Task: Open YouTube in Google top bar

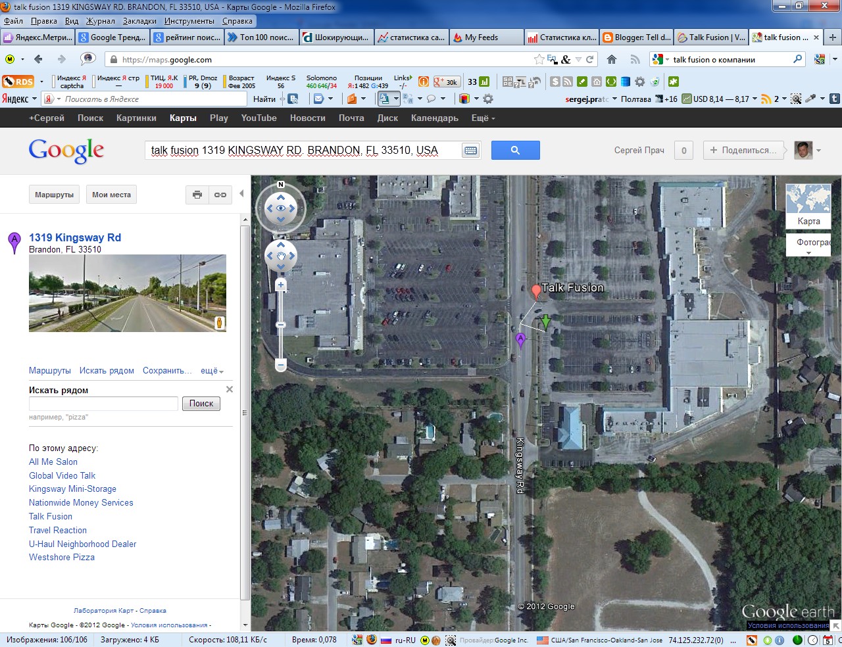Action: 259,118
